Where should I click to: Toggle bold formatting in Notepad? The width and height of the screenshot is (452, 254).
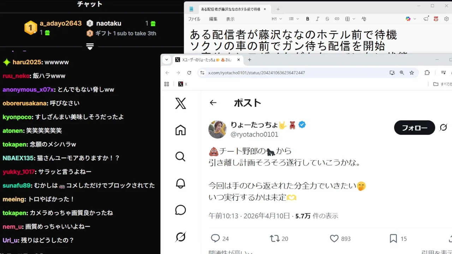(x=308, y=19)
